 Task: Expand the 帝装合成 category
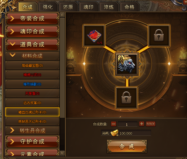32,19
